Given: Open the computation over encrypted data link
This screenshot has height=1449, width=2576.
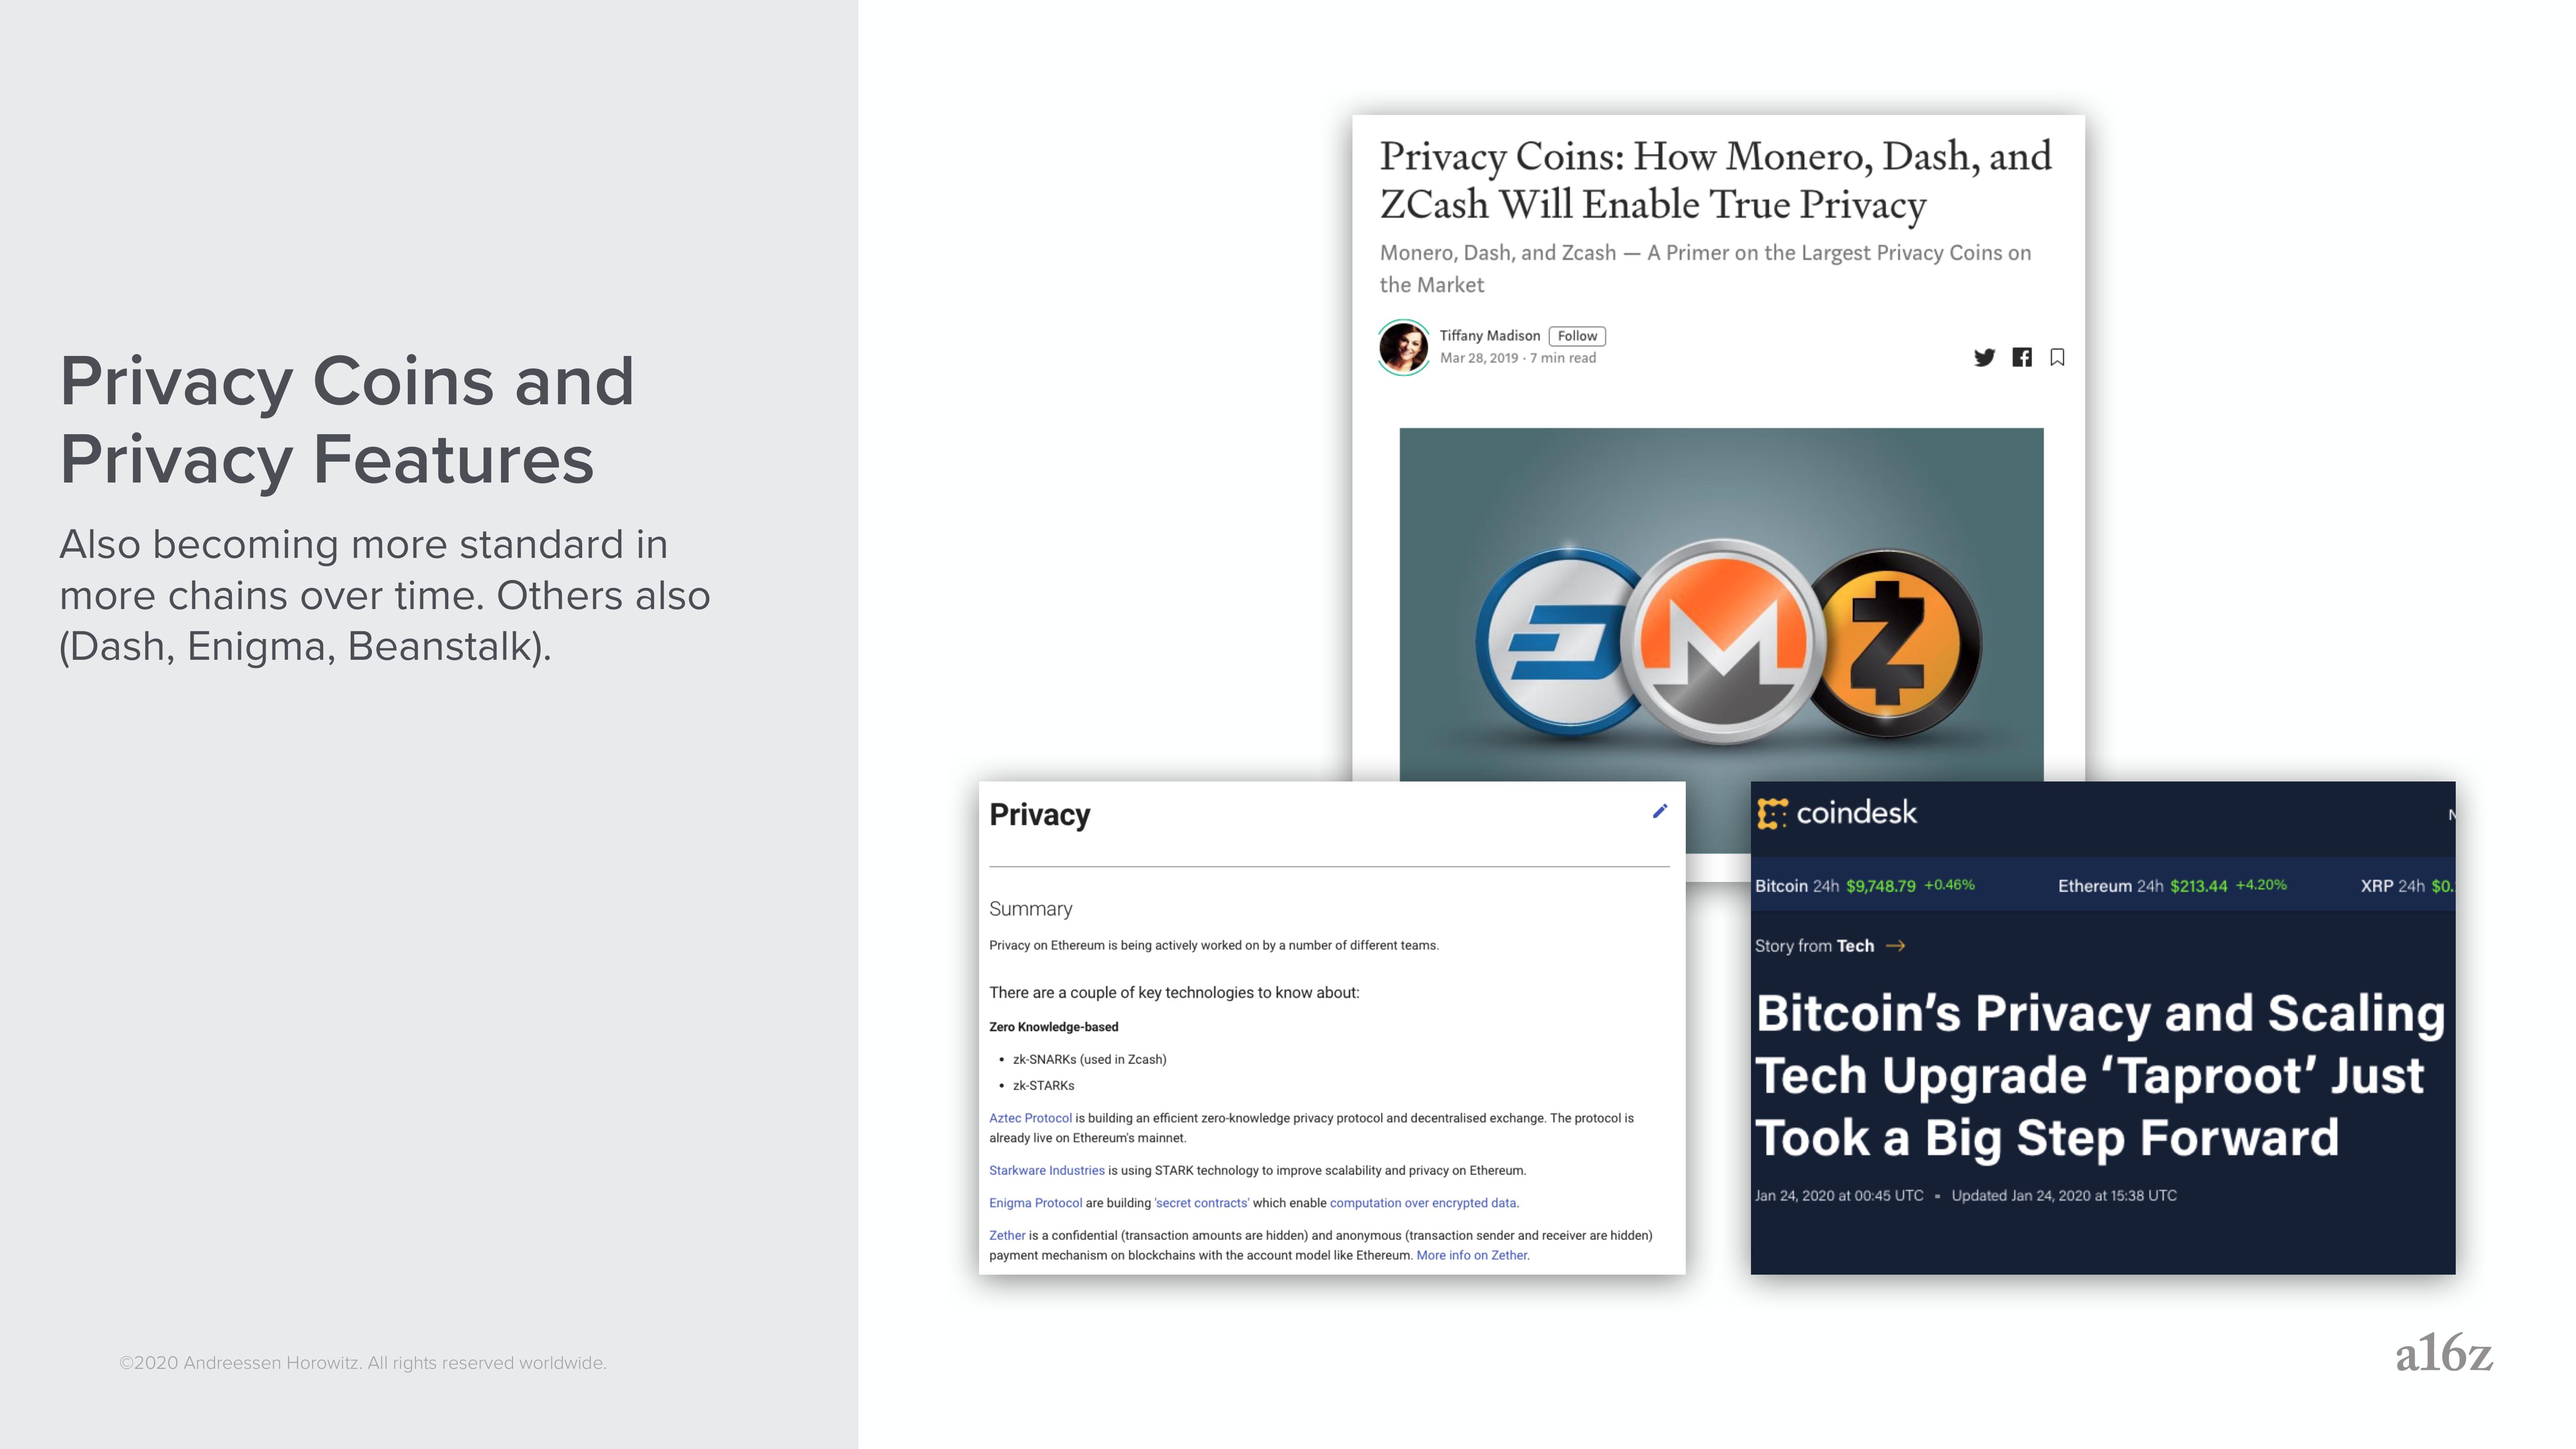Looking at the screenshot, I should (1423, 1203).
